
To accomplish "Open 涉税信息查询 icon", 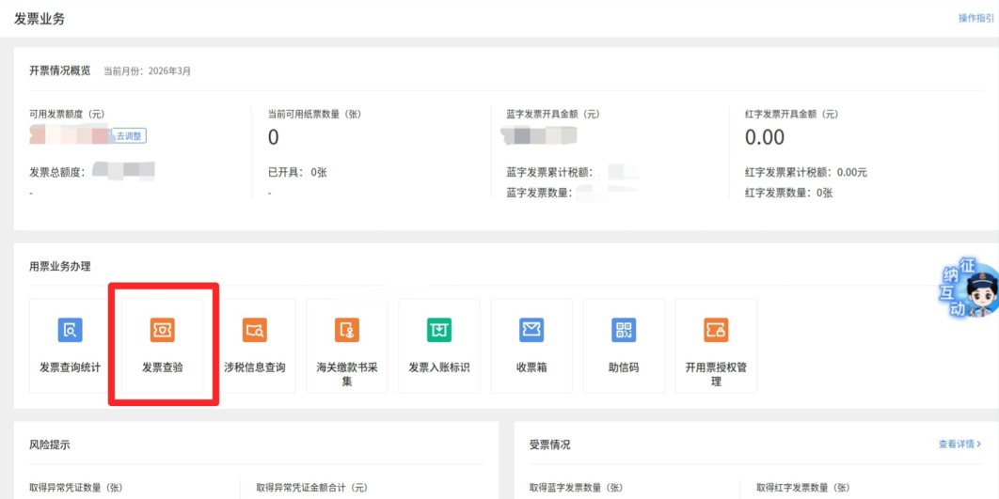I will point(255,330).
